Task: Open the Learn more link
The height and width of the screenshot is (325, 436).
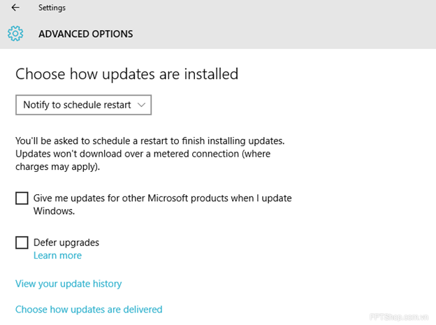Action: pyautogui.click(x=57, y=255)
